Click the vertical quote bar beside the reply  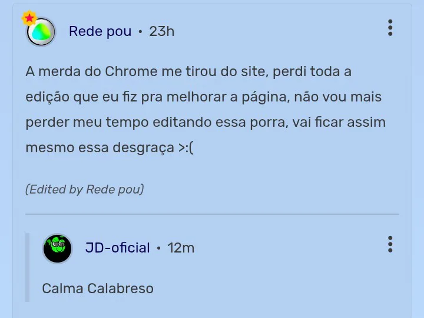27,267
